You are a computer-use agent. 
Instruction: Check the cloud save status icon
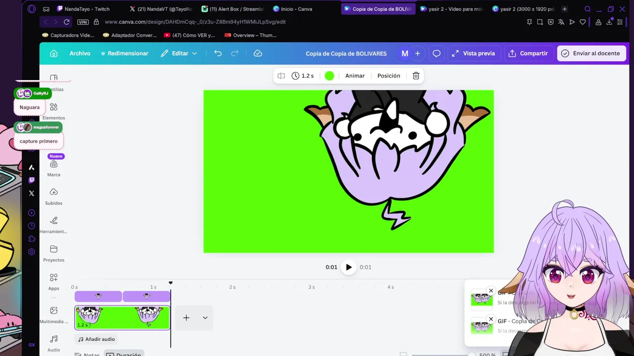(258, 53)
